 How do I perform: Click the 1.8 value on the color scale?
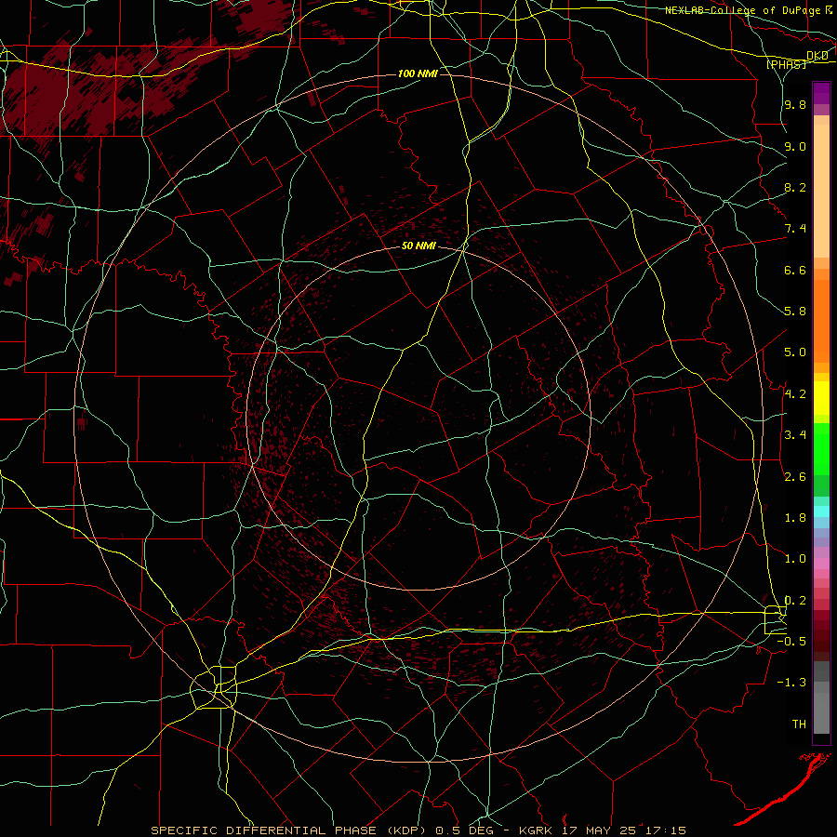tap(795, 518)
